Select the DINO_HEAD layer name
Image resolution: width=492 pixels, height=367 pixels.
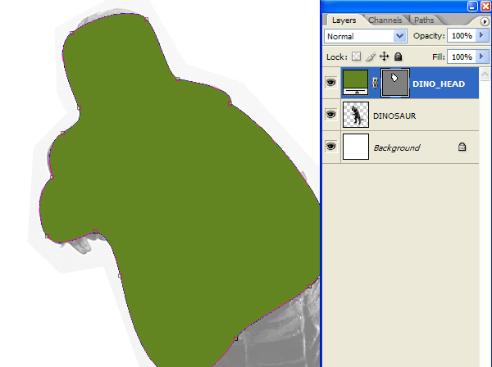439,84
